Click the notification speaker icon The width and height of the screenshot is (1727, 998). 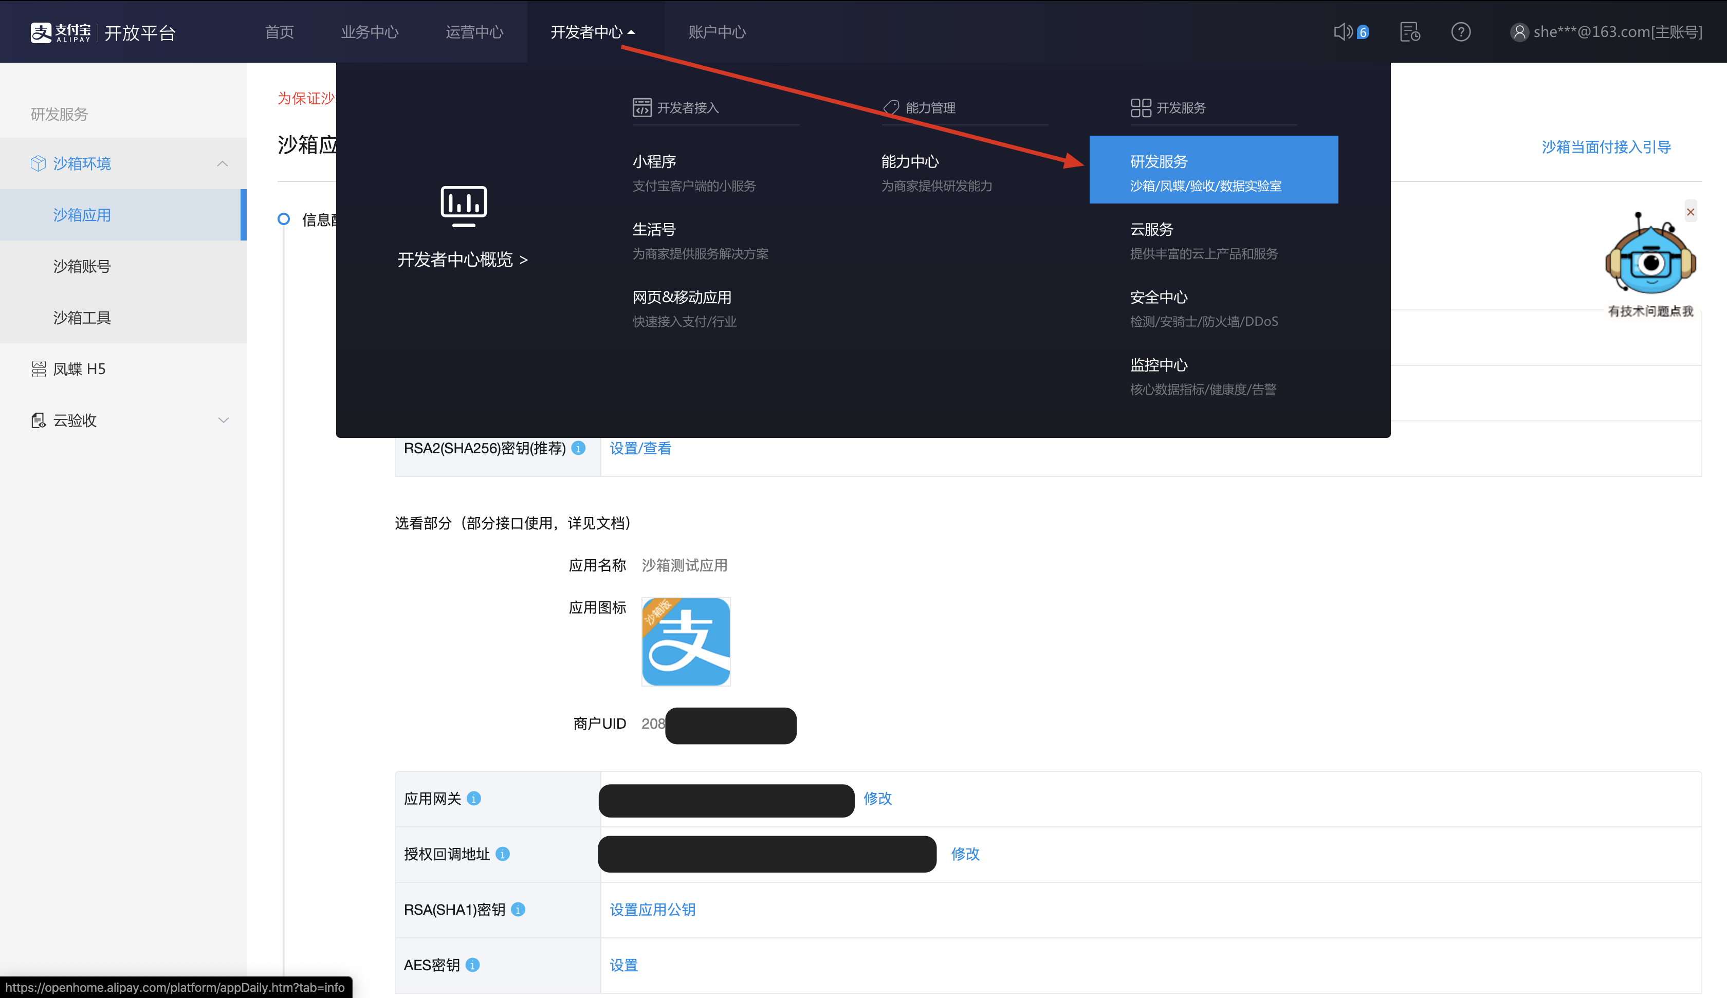[x=1343, y=31]
